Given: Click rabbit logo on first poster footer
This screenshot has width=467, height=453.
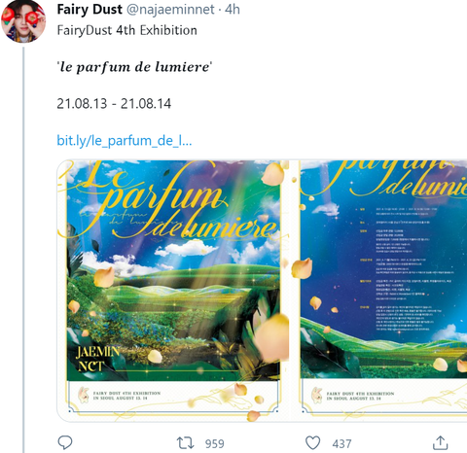Looking at the screenshot, I should point(84,395).
